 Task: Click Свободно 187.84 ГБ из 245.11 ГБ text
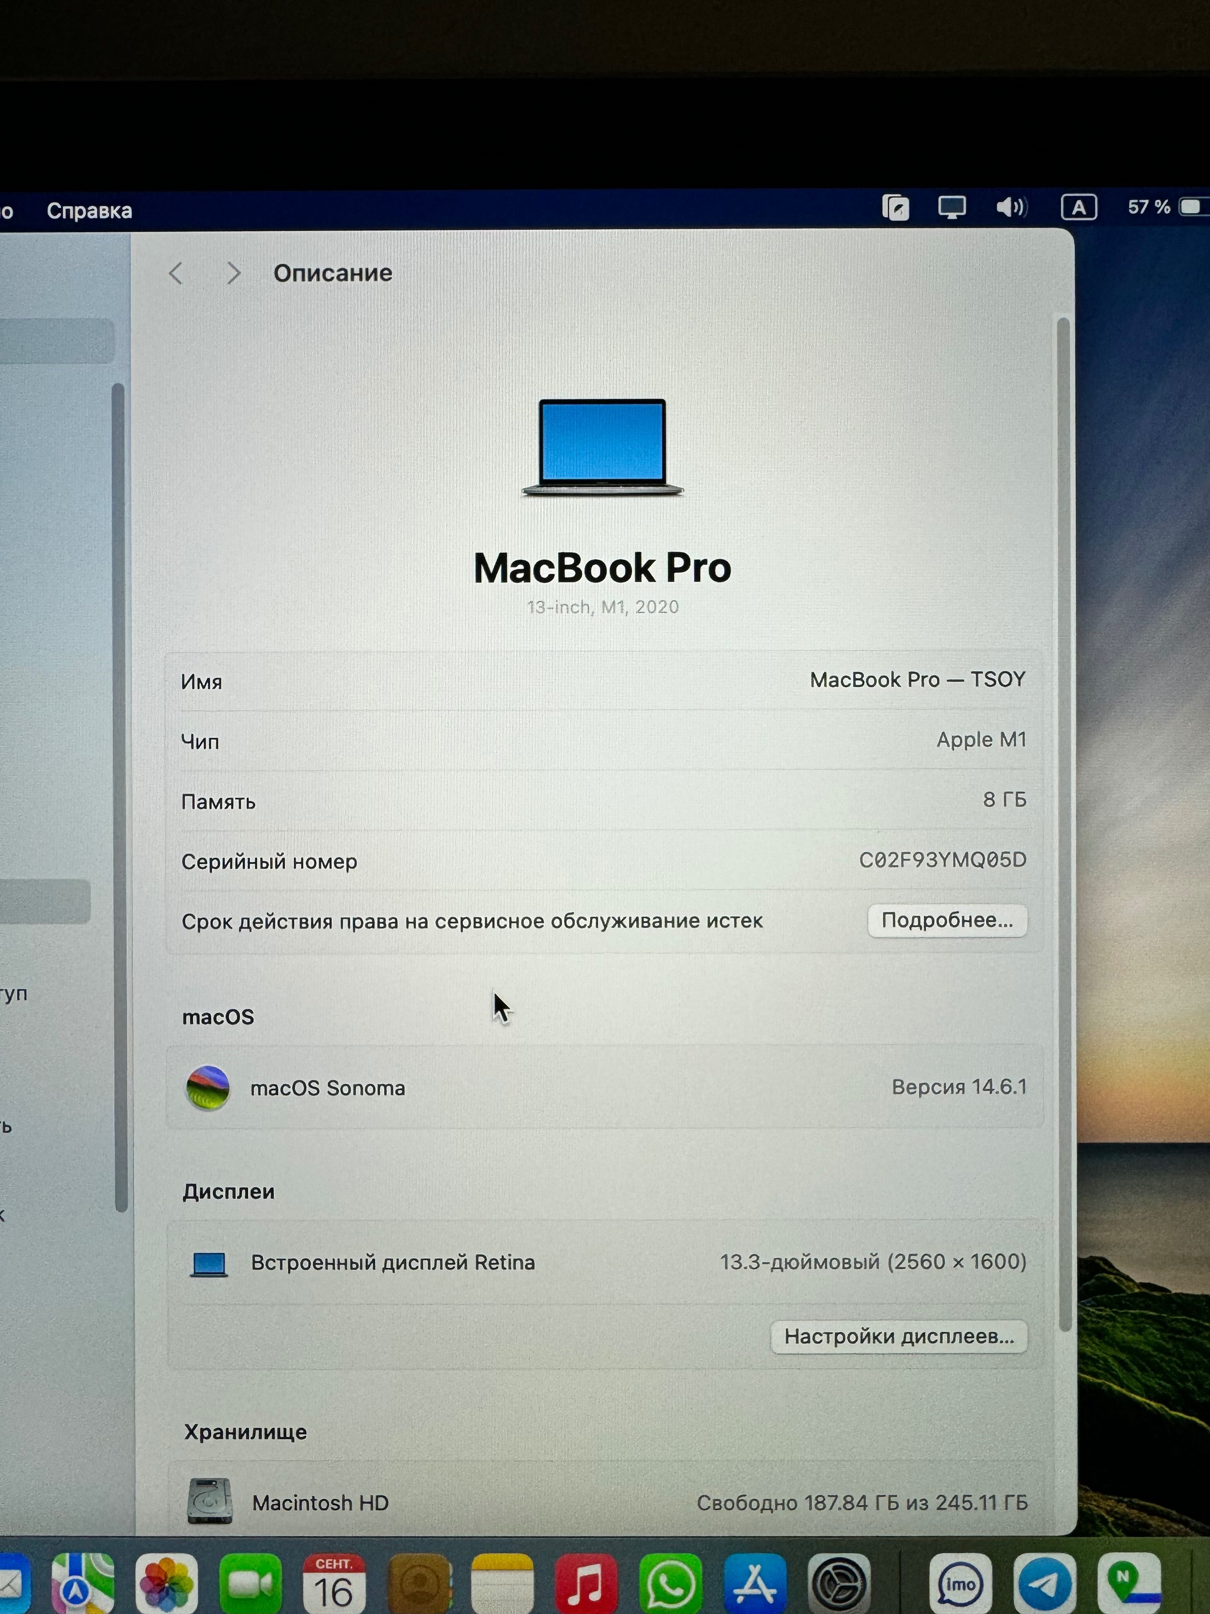pyautogui.click(x=862, y=1503)
